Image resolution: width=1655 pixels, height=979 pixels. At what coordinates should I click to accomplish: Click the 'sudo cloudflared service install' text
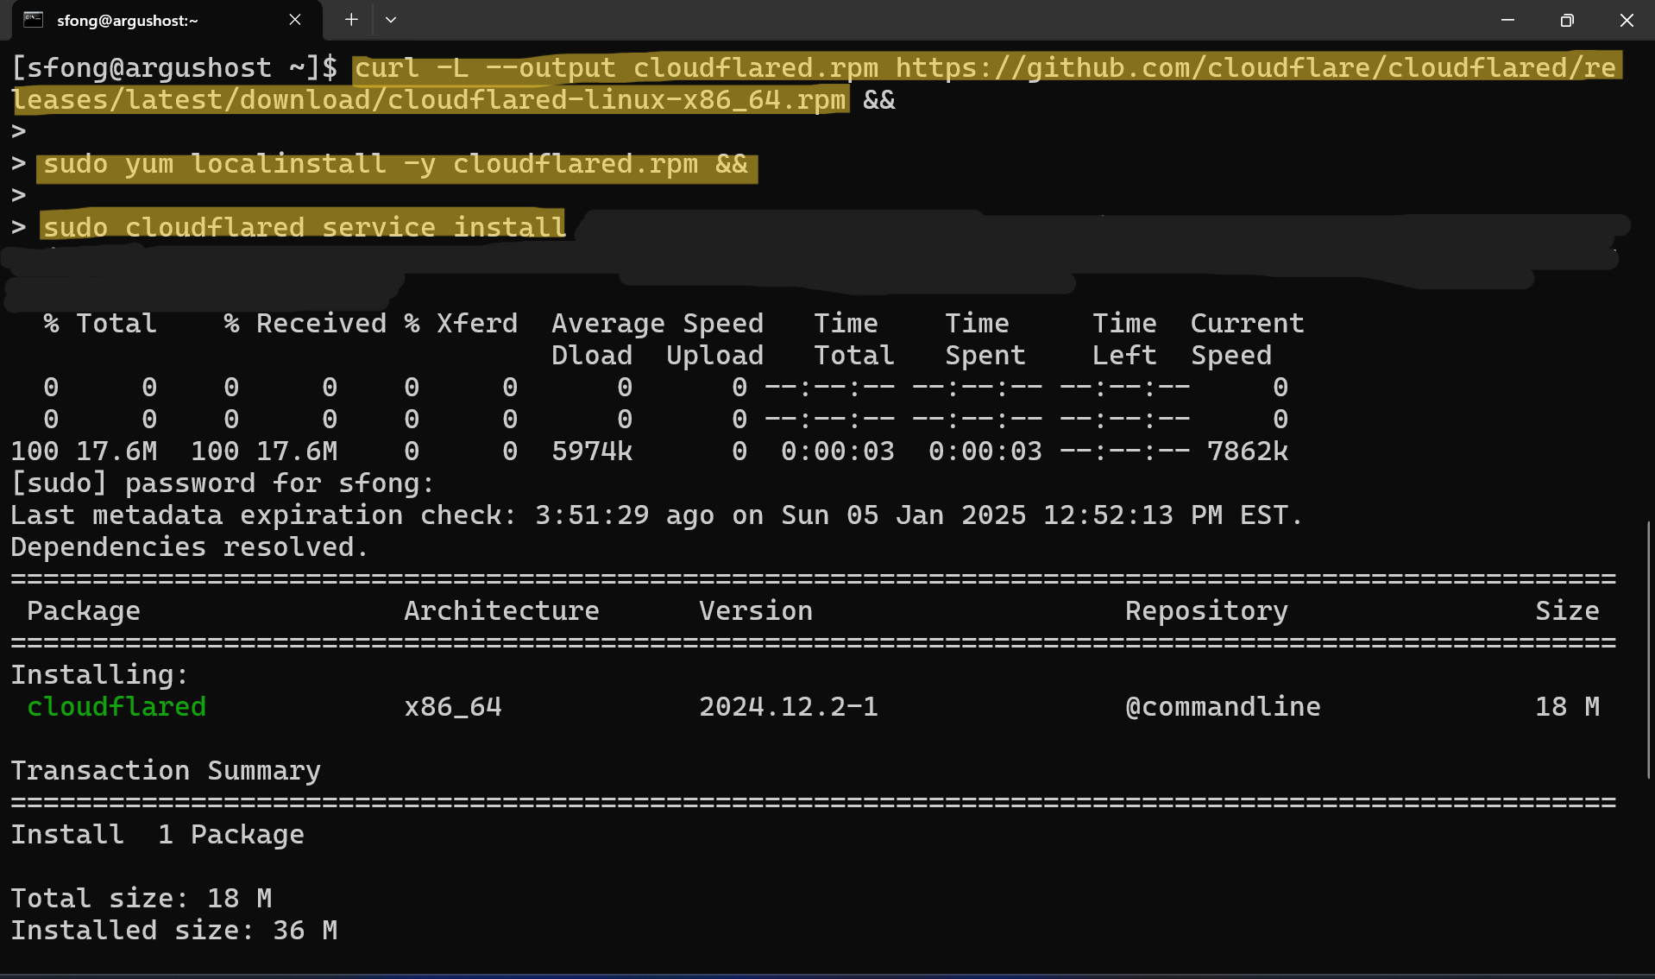305,227
